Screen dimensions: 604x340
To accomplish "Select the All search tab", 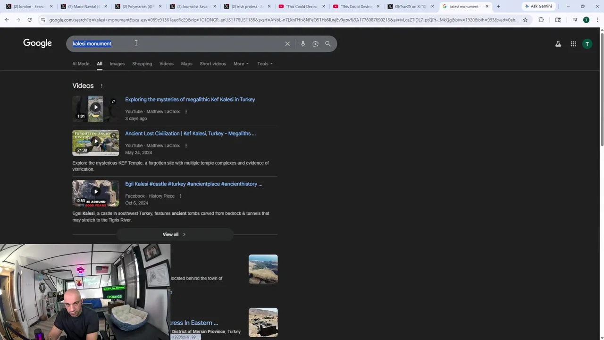I will click(x=100, y=64).
